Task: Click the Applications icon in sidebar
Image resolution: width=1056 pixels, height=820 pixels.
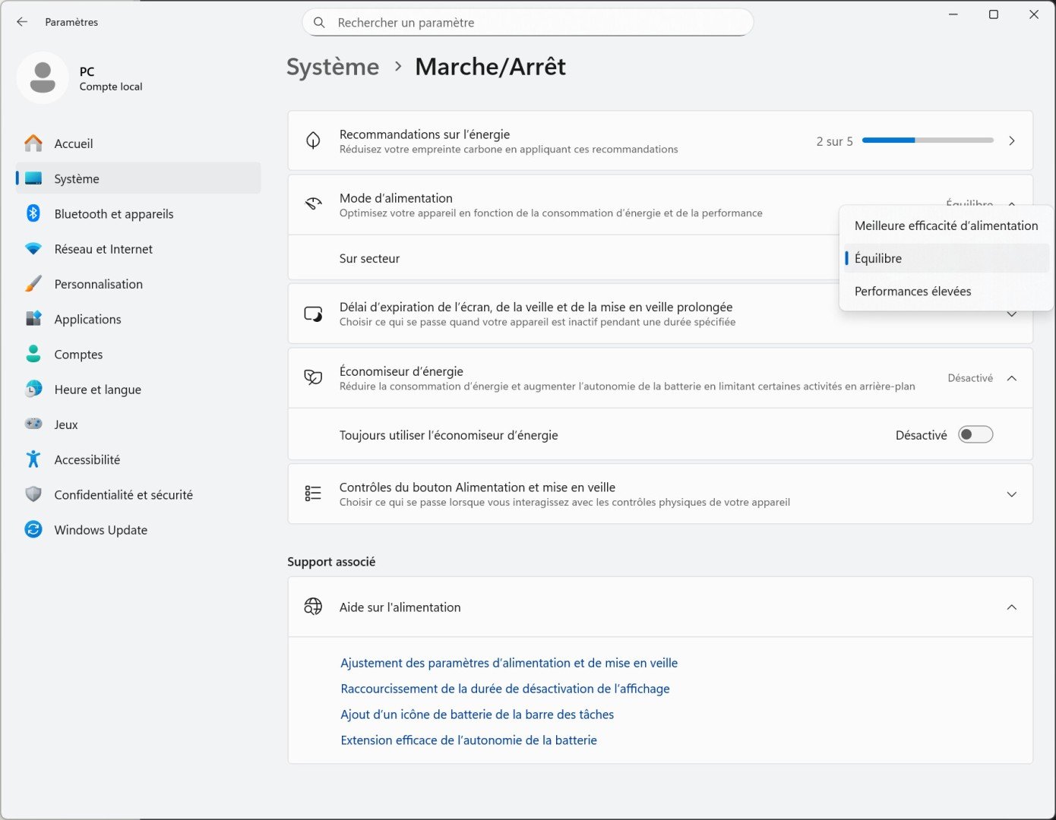Action: tap(33, 319)
